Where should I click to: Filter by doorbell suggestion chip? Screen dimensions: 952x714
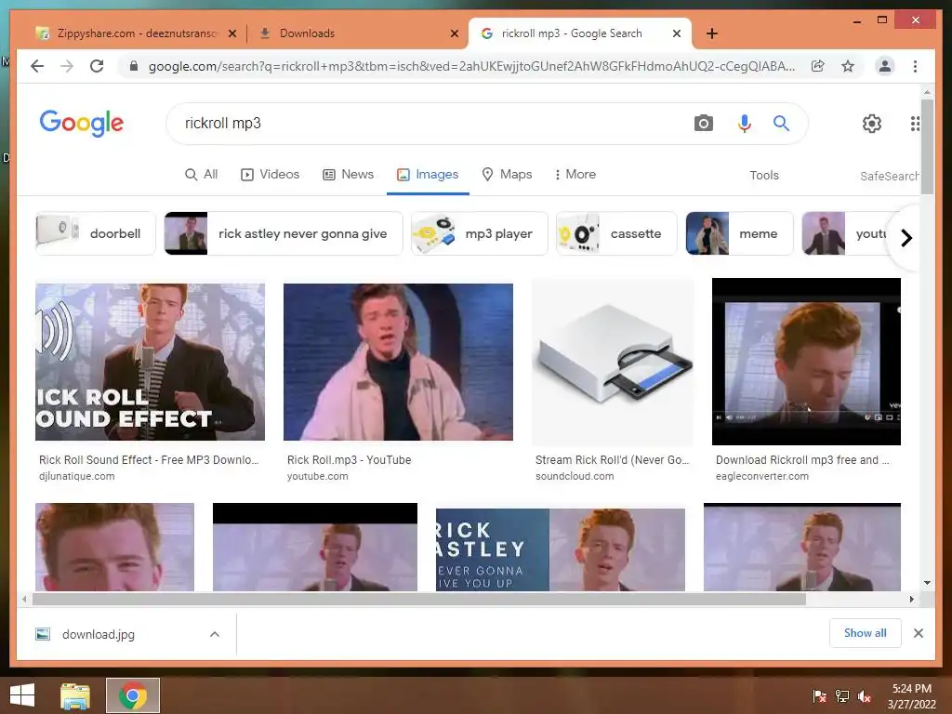click(x=96, y=233)
